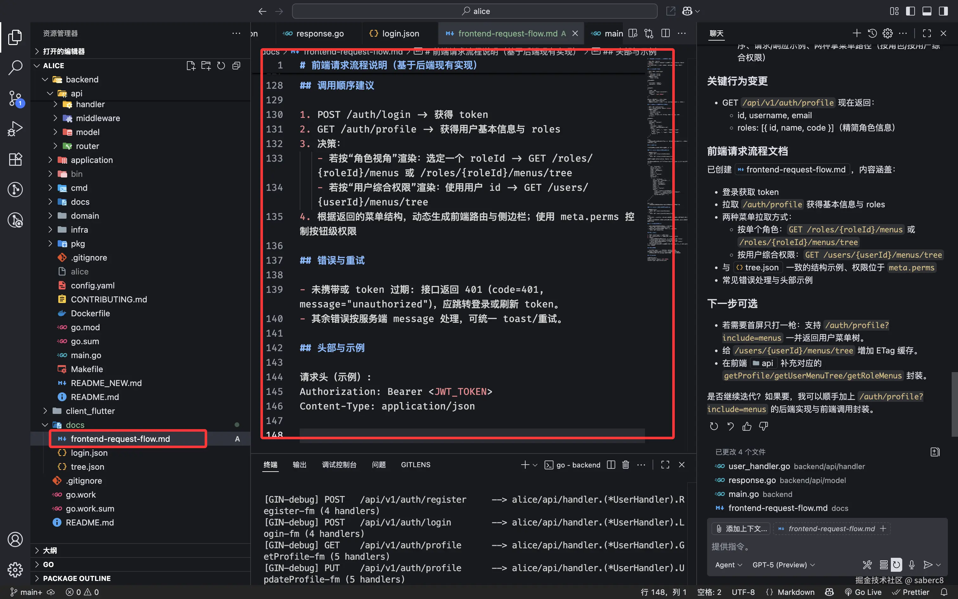Toggle secondary sidebar layout button

[943, 11]
